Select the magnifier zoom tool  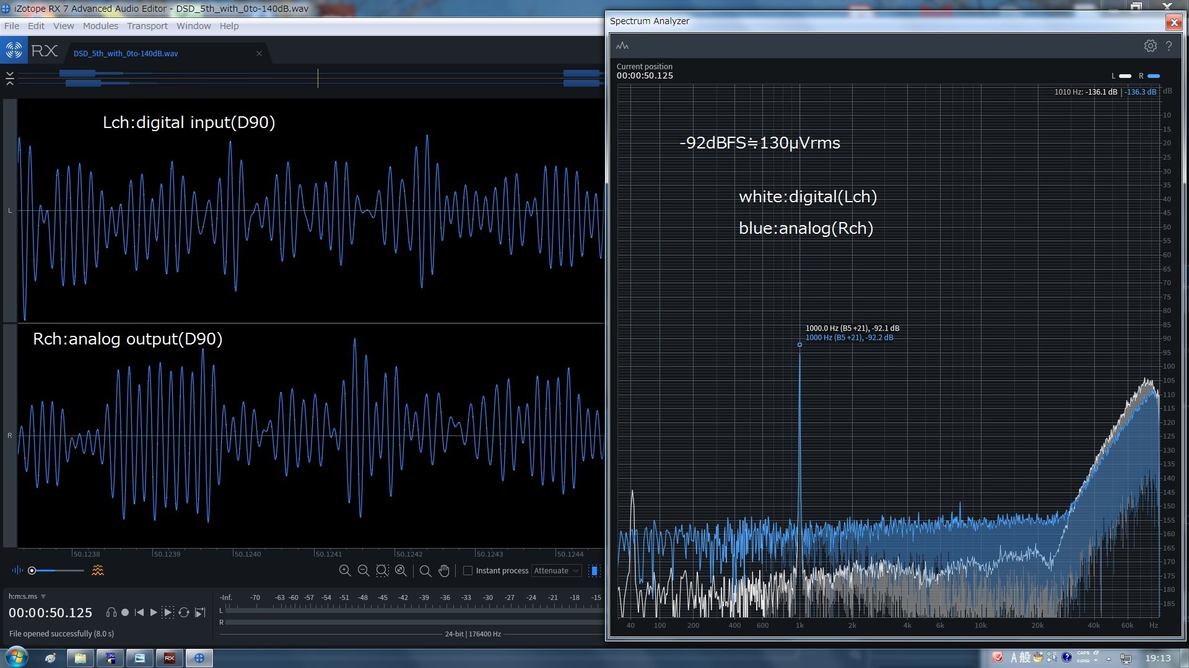[x=425, y=570]
